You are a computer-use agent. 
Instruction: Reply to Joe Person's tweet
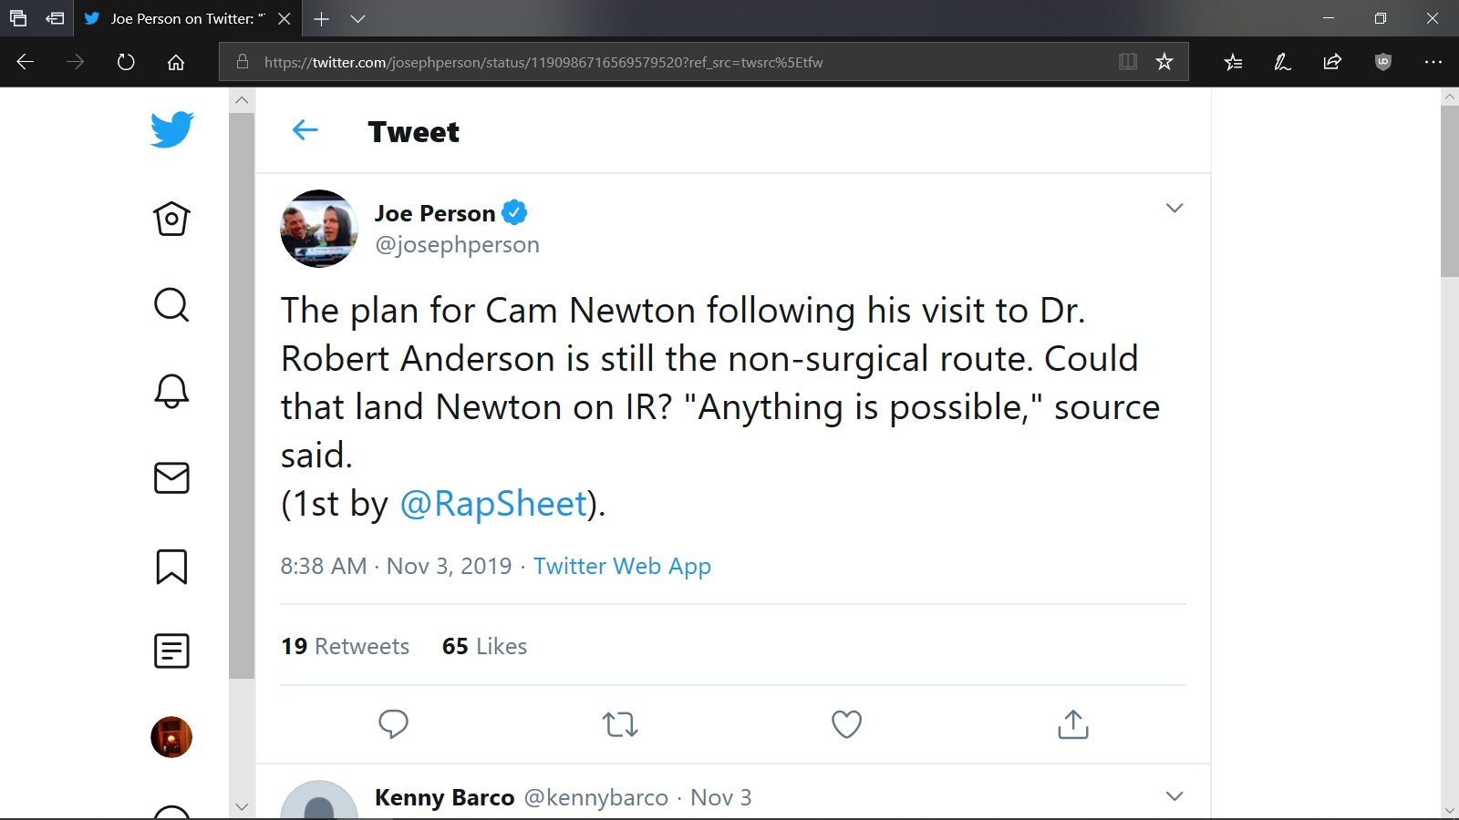(393, 724)
